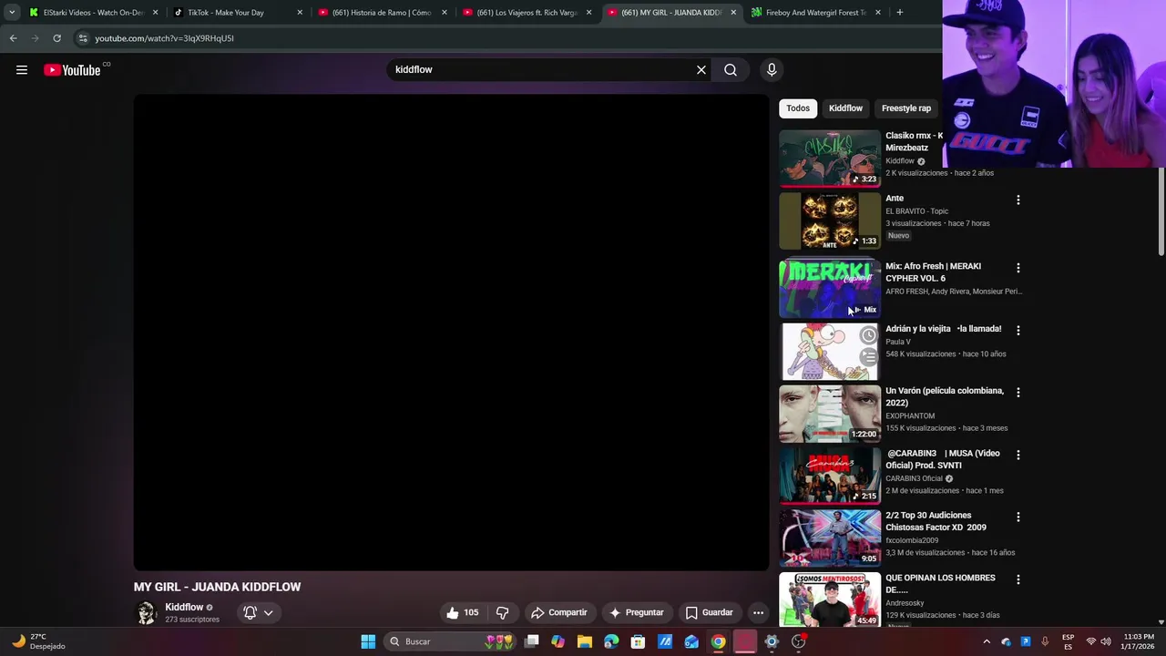Save the video with the Guardar button
Screen dimensions: 1166x656
click(709, 612)
